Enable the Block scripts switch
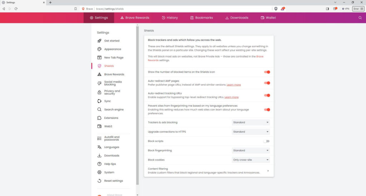The image size is (366, 196). pyautogui.click(x=267, y=141)
